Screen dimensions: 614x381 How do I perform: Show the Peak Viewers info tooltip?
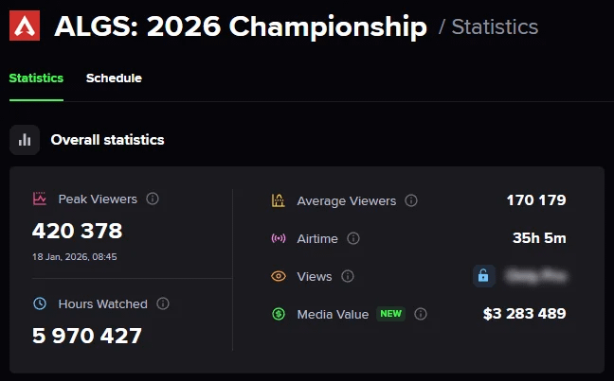click(153, 199)
